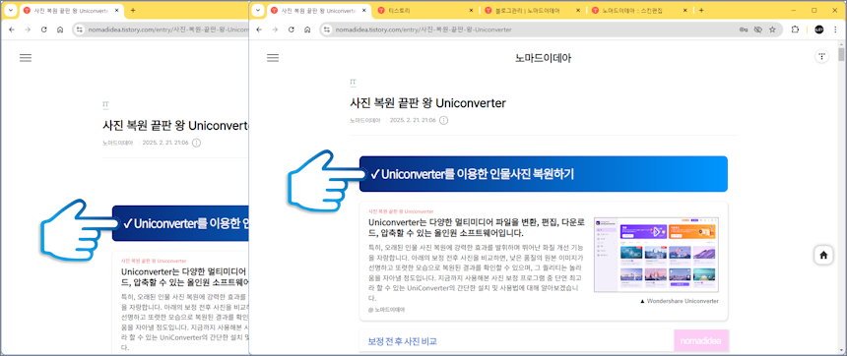847x356 pixels.
Task: Open the hamburger menu in right window
Action: pyautogui.click(x=273, y=58)
